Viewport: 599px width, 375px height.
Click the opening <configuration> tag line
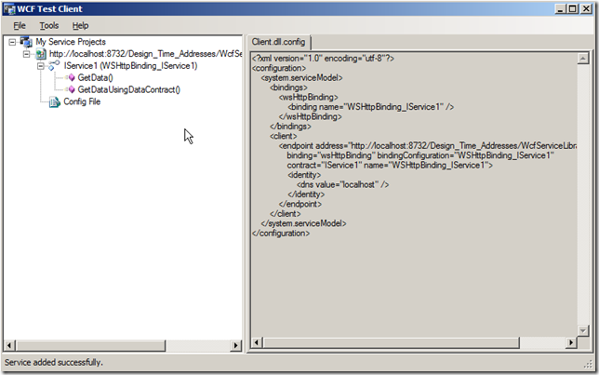pyautogui.click(x=279, y=68)
